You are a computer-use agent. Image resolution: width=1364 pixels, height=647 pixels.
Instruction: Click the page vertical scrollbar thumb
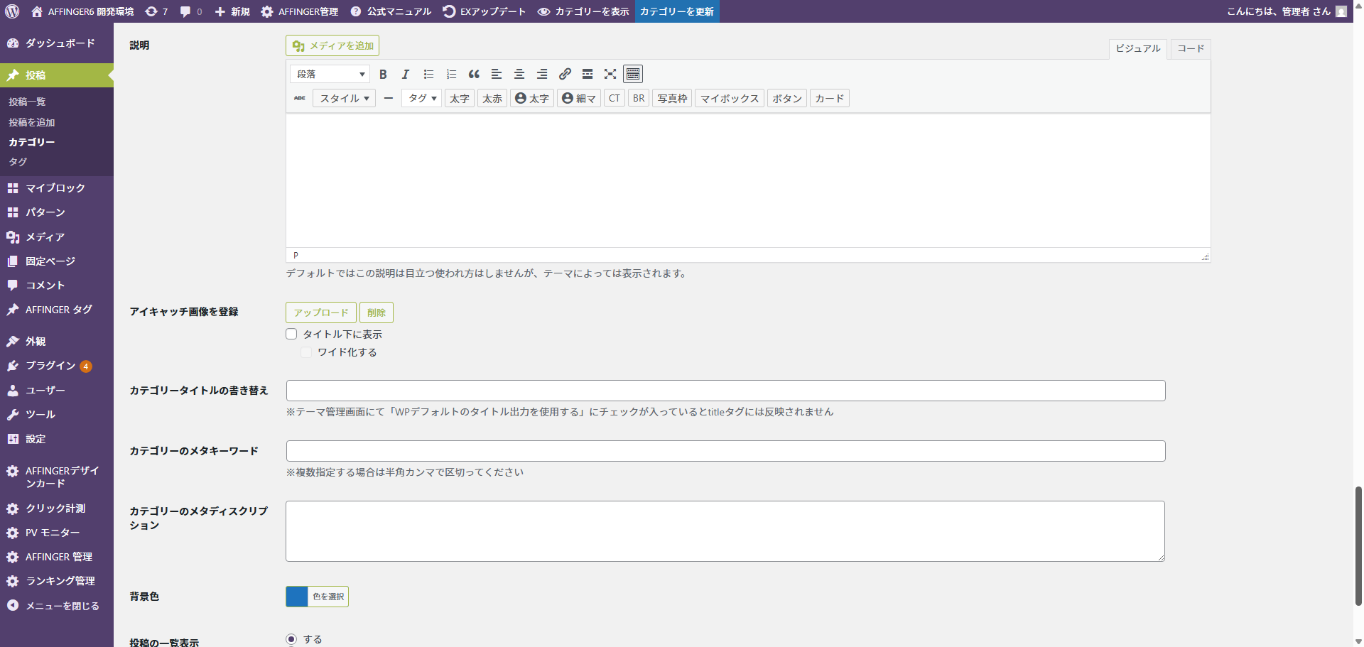(1358, 545)
